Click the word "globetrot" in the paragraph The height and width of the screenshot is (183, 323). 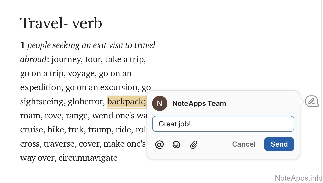(x=86, y=102)
